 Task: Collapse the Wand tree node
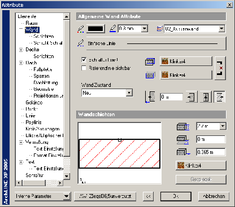[21, 29]
